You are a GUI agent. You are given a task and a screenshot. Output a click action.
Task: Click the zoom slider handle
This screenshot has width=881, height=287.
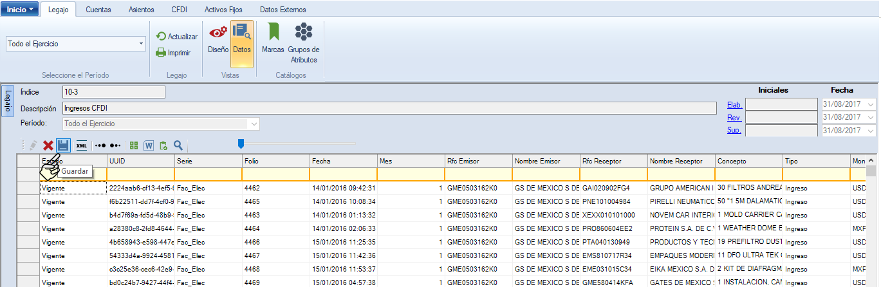tap(241, 143)
